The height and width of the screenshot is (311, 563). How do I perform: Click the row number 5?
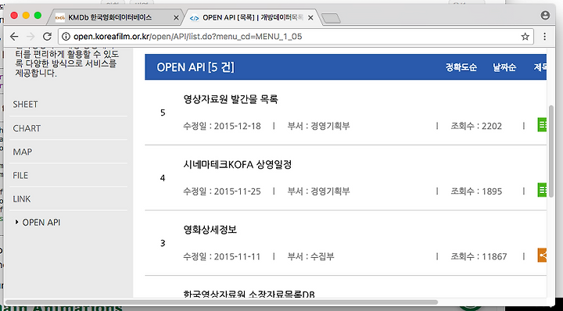163,113
